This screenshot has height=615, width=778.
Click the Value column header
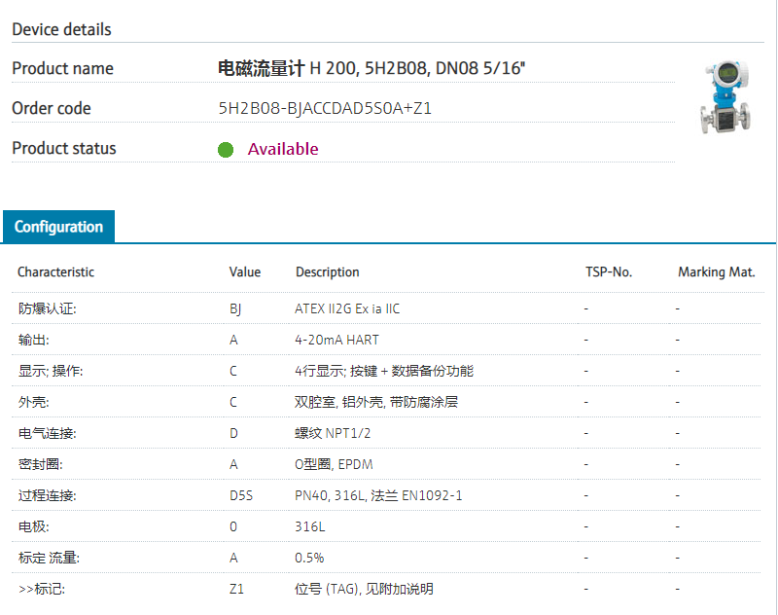pos(245,272)
